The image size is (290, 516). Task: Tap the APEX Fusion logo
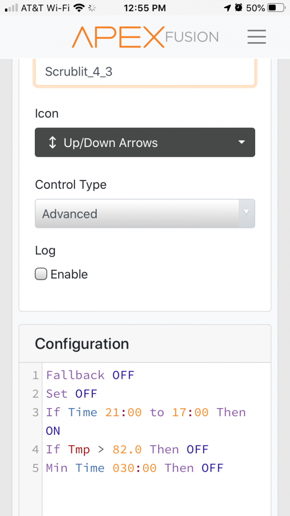coord(145,37)
